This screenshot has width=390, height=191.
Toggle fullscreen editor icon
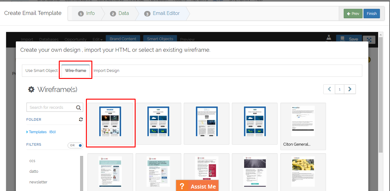[x=369, y=40]
